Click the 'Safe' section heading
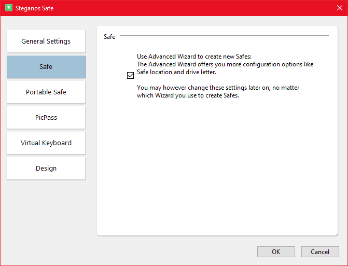The image size is (348, 266). 109,37
